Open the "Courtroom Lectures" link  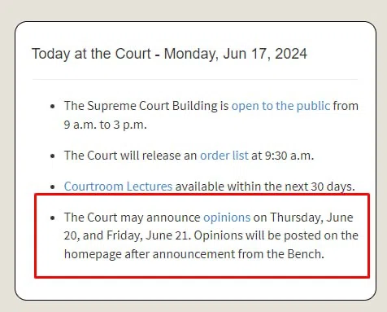pos(118,187)
